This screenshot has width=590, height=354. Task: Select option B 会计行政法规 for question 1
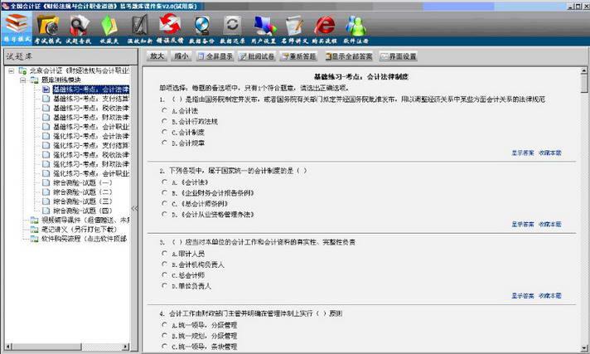pyautogui.click(x=164, y=121)
